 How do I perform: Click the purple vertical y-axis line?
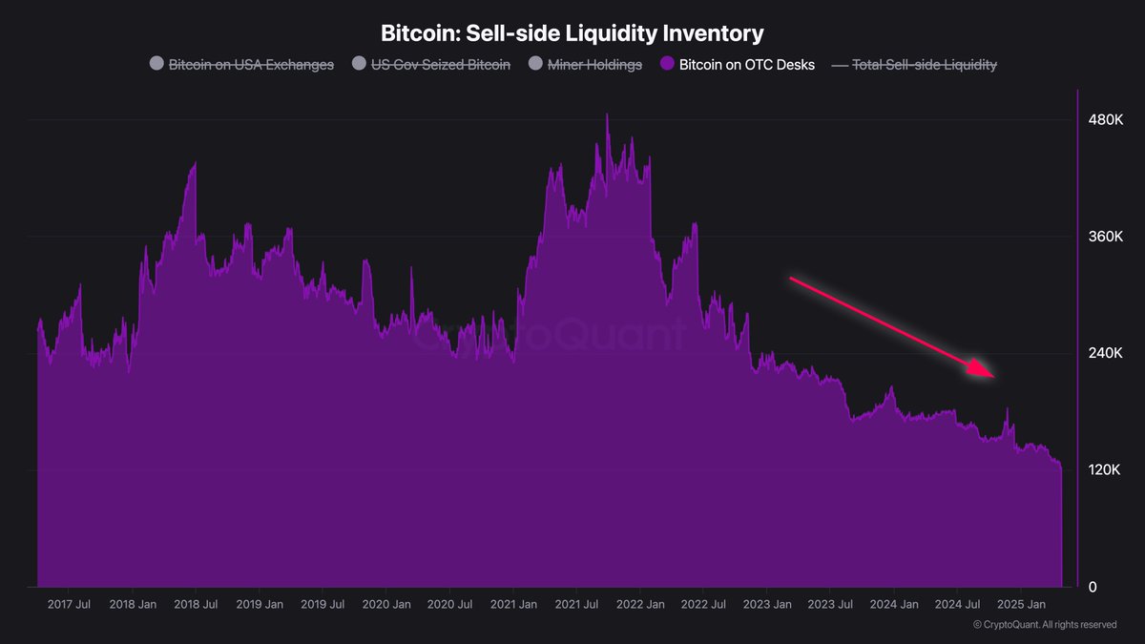click(1077, 338)
